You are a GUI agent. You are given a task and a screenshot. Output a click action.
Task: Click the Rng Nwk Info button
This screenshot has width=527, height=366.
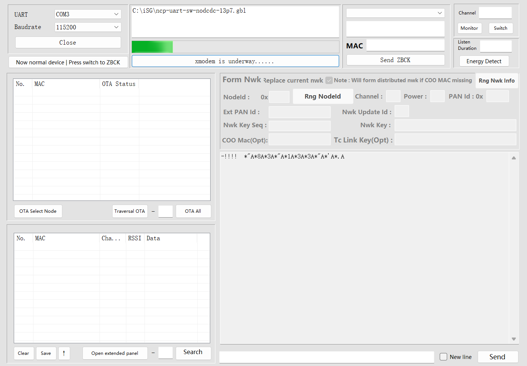(x=497, y=81)
